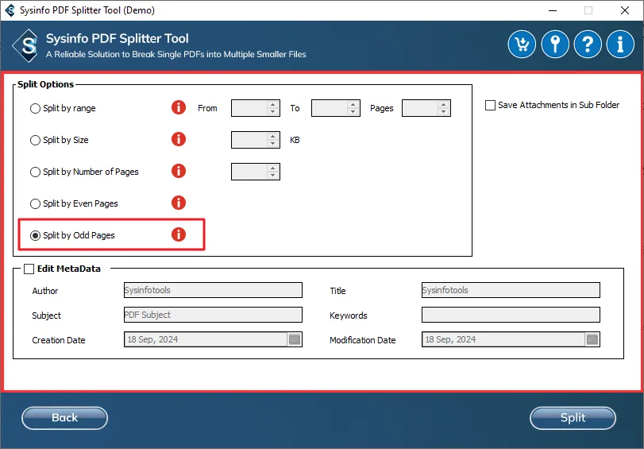Open the Creation Date calendar picker
The width and height of the screenshot is (644, 449).
pos(295,339)
